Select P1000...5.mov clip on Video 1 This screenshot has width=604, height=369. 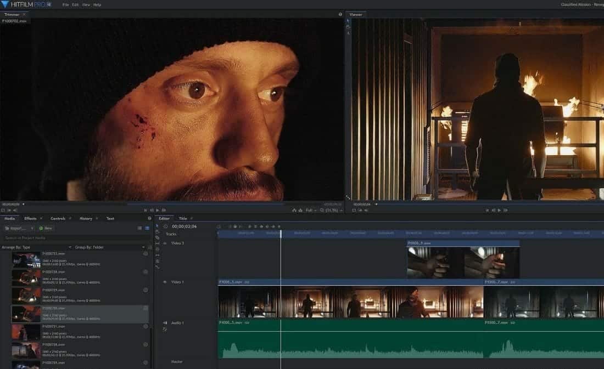[x=351, y=299]
